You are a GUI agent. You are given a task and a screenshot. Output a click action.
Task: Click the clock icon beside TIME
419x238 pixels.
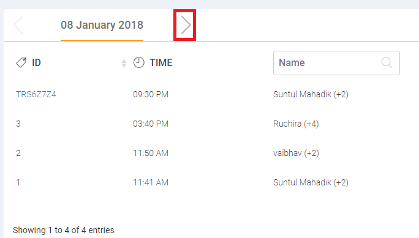(x=138, y=62)
